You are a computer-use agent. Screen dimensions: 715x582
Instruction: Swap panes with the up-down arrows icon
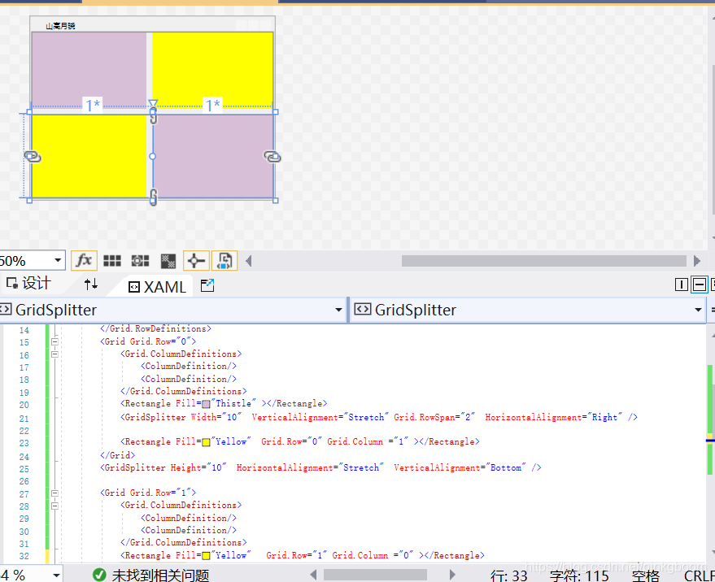(91, 284)
